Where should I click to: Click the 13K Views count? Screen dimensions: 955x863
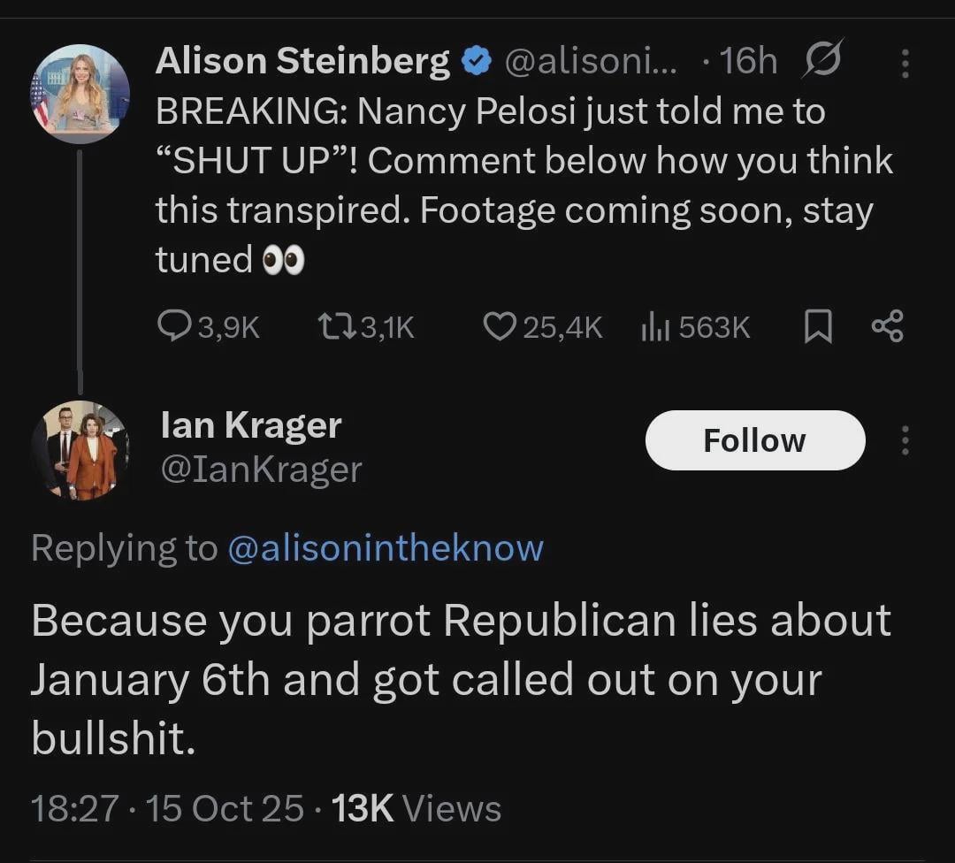(x=416, y=808)
